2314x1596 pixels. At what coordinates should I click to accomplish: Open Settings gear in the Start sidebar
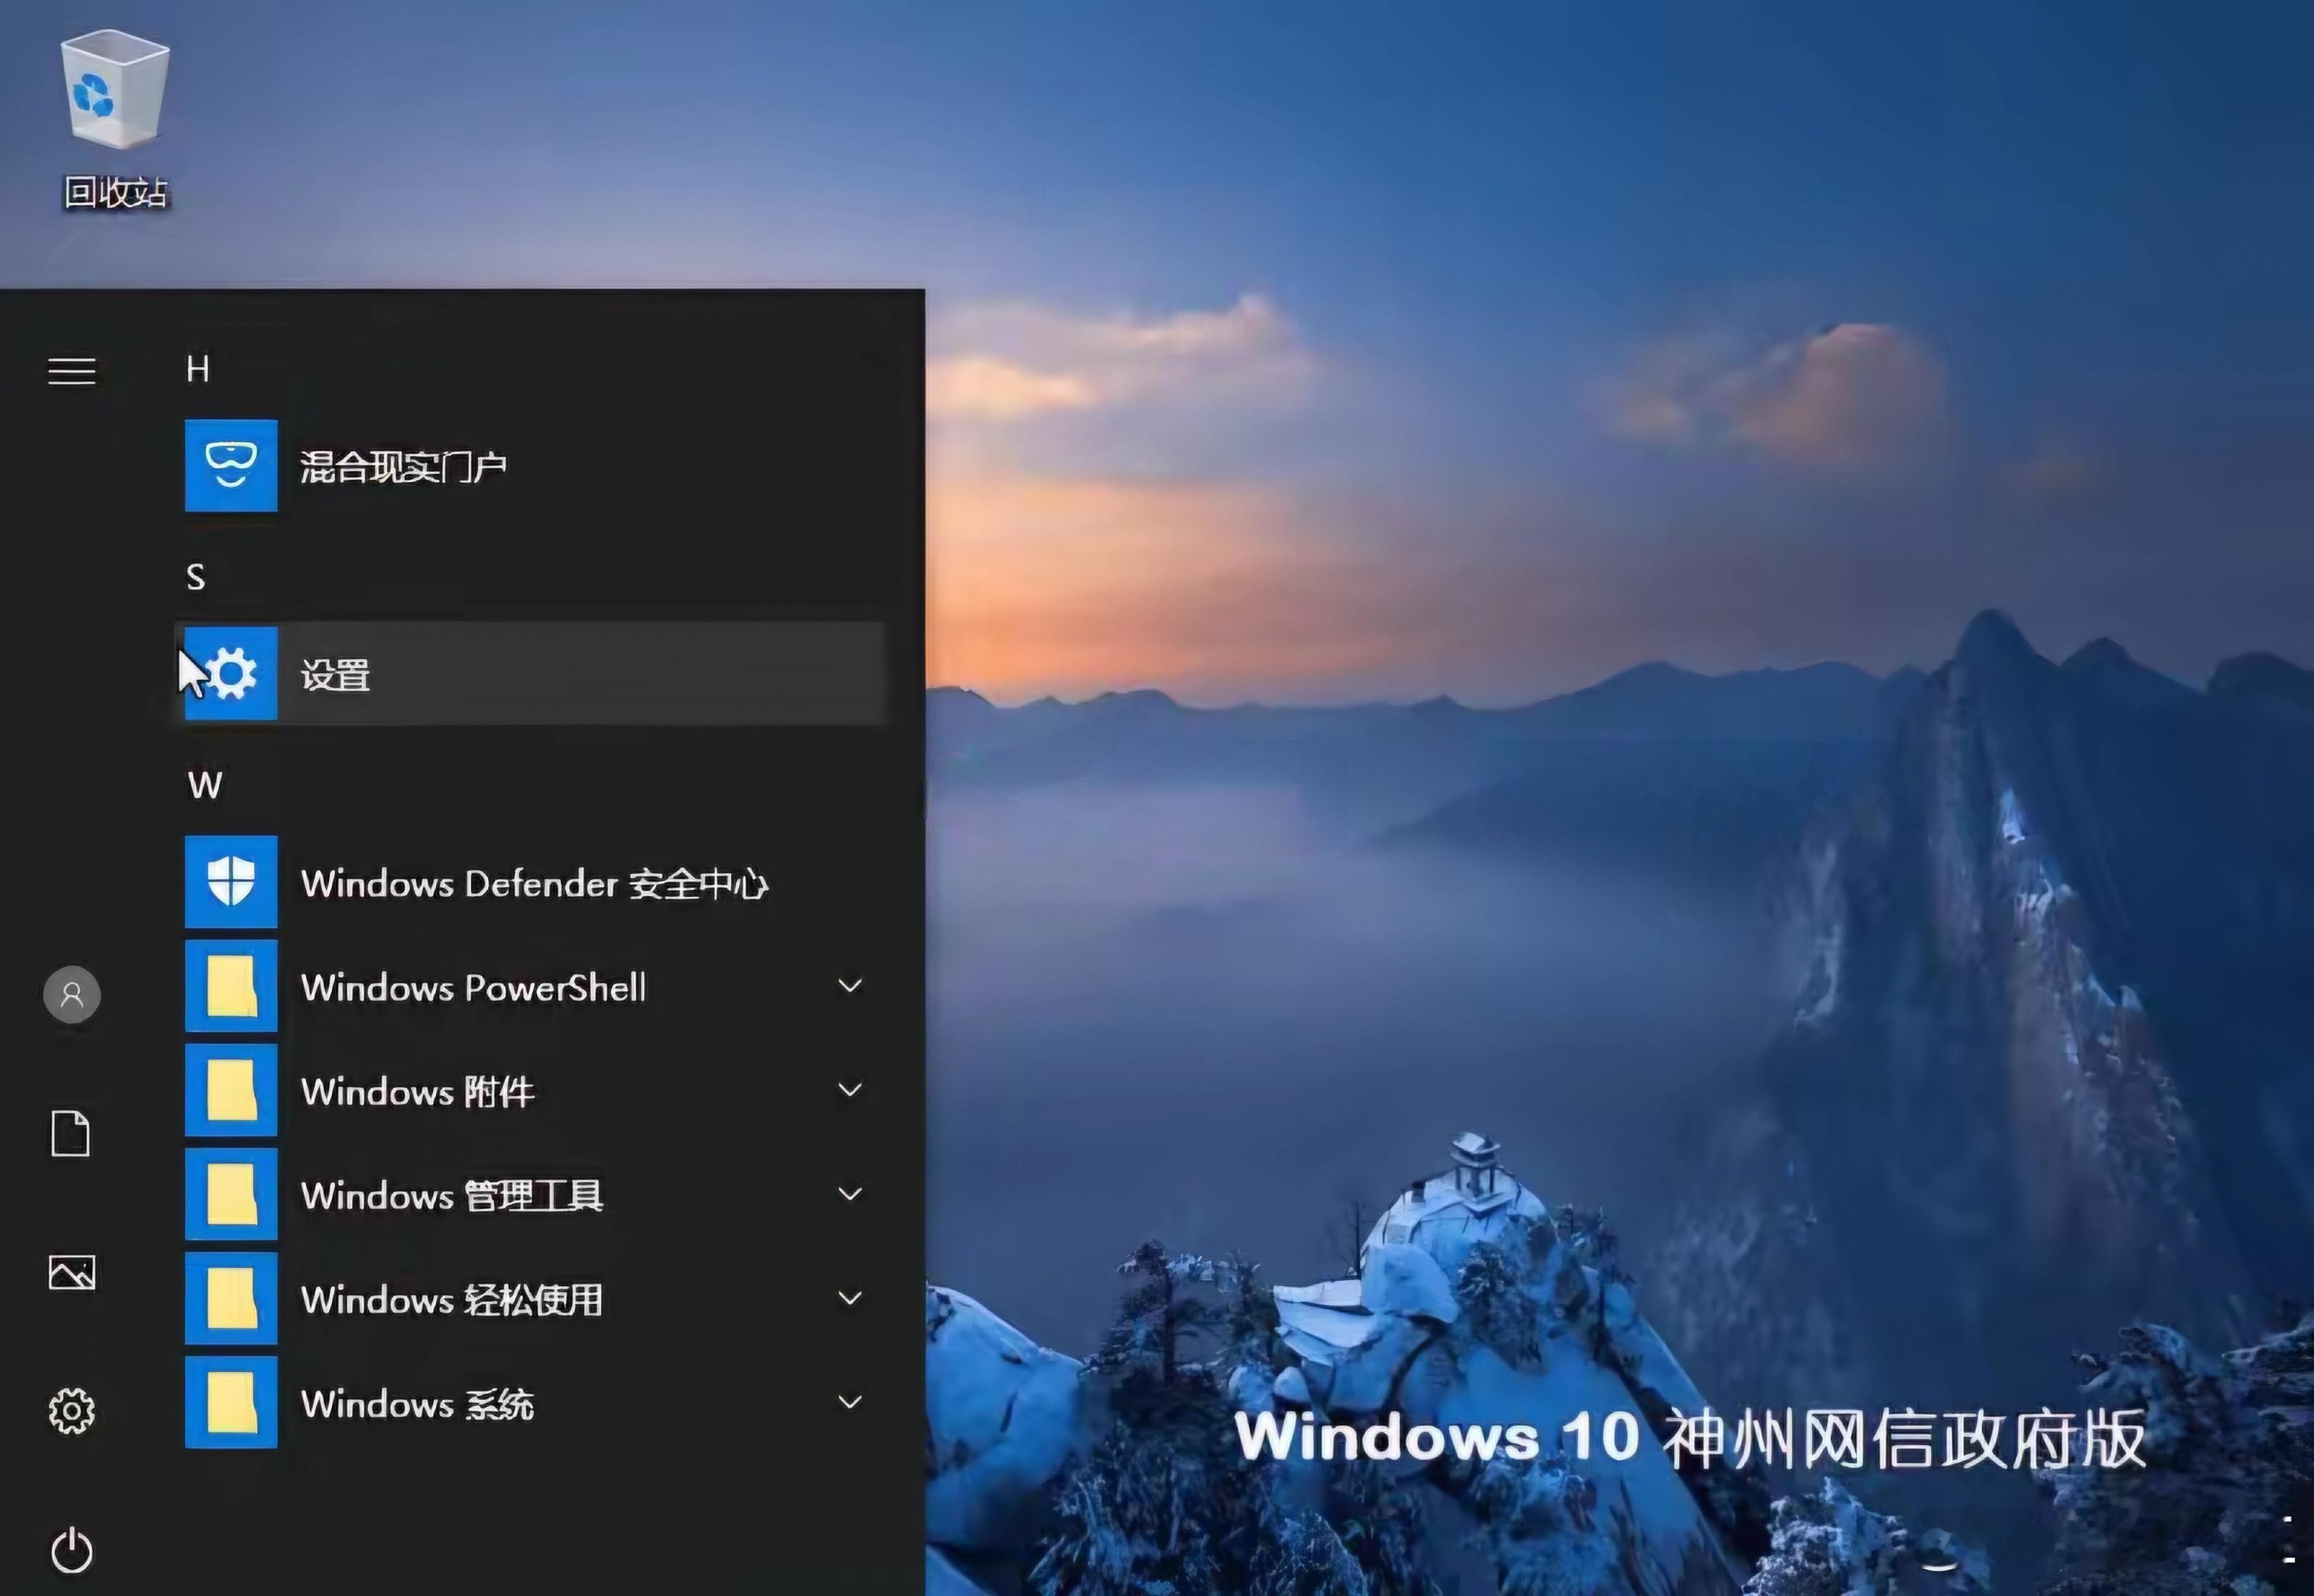click(72, 1411)
